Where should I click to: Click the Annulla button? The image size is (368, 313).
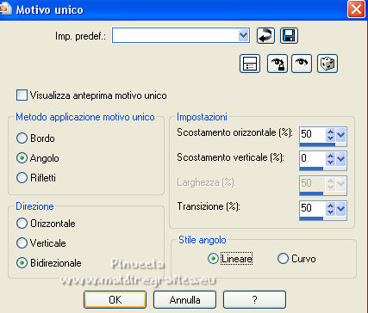point(184,300)
